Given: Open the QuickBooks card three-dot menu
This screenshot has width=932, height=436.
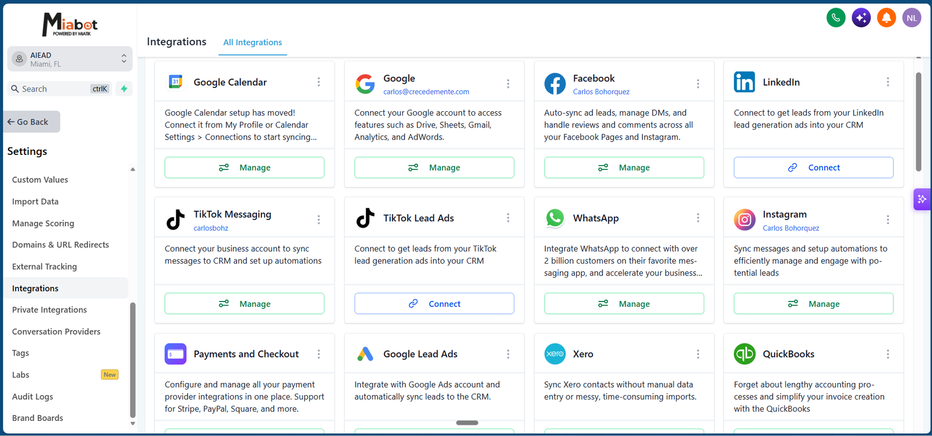Looking at the screenshot, I should point(888,354).
